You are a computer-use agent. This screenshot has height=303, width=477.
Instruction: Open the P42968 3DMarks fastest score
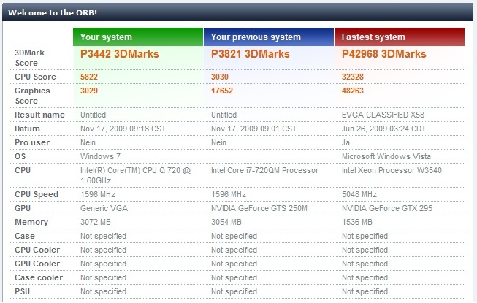tap(384, 54)
